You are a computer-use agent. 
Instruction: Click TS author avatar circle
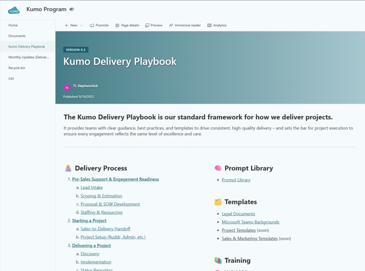click(x=67, y=87)
